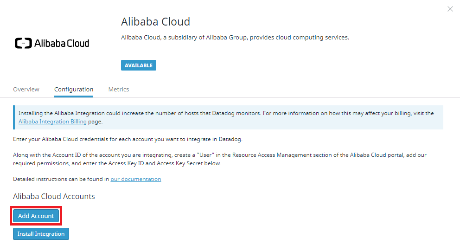Screen dimensions: 460x245
Task: Switch to the Metrics tab
Action: pos(119,89)
